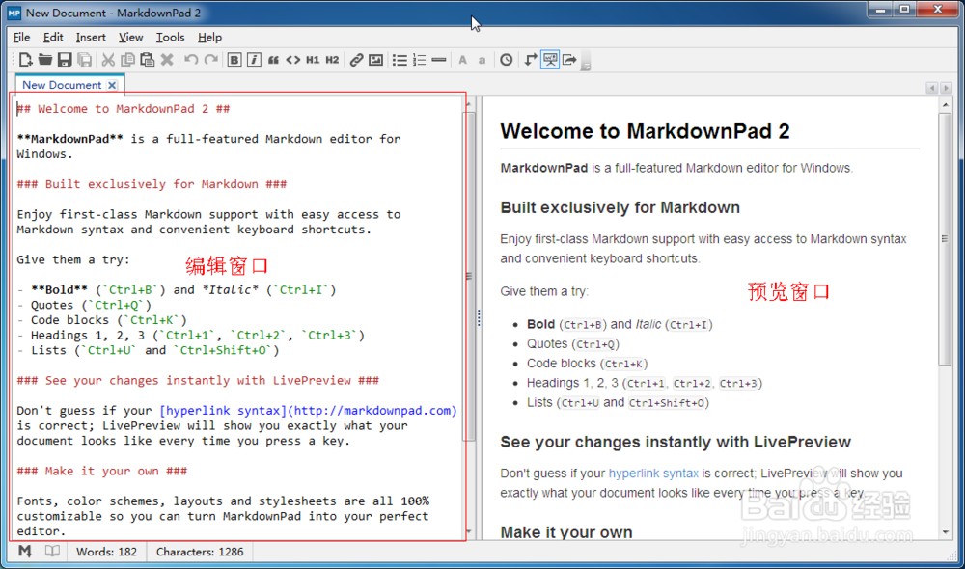Toggle a bulleted list from the toolbar
The height and width of the screenshot is (569, 965).
click(399, 59)
